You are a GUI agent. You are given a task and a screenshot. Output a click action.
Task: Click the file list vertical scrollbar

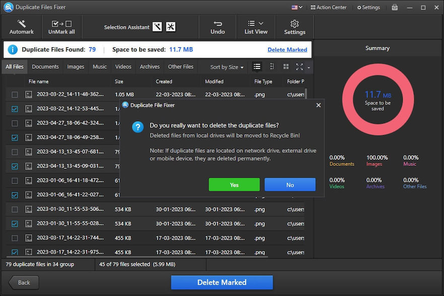coord(306,93)
